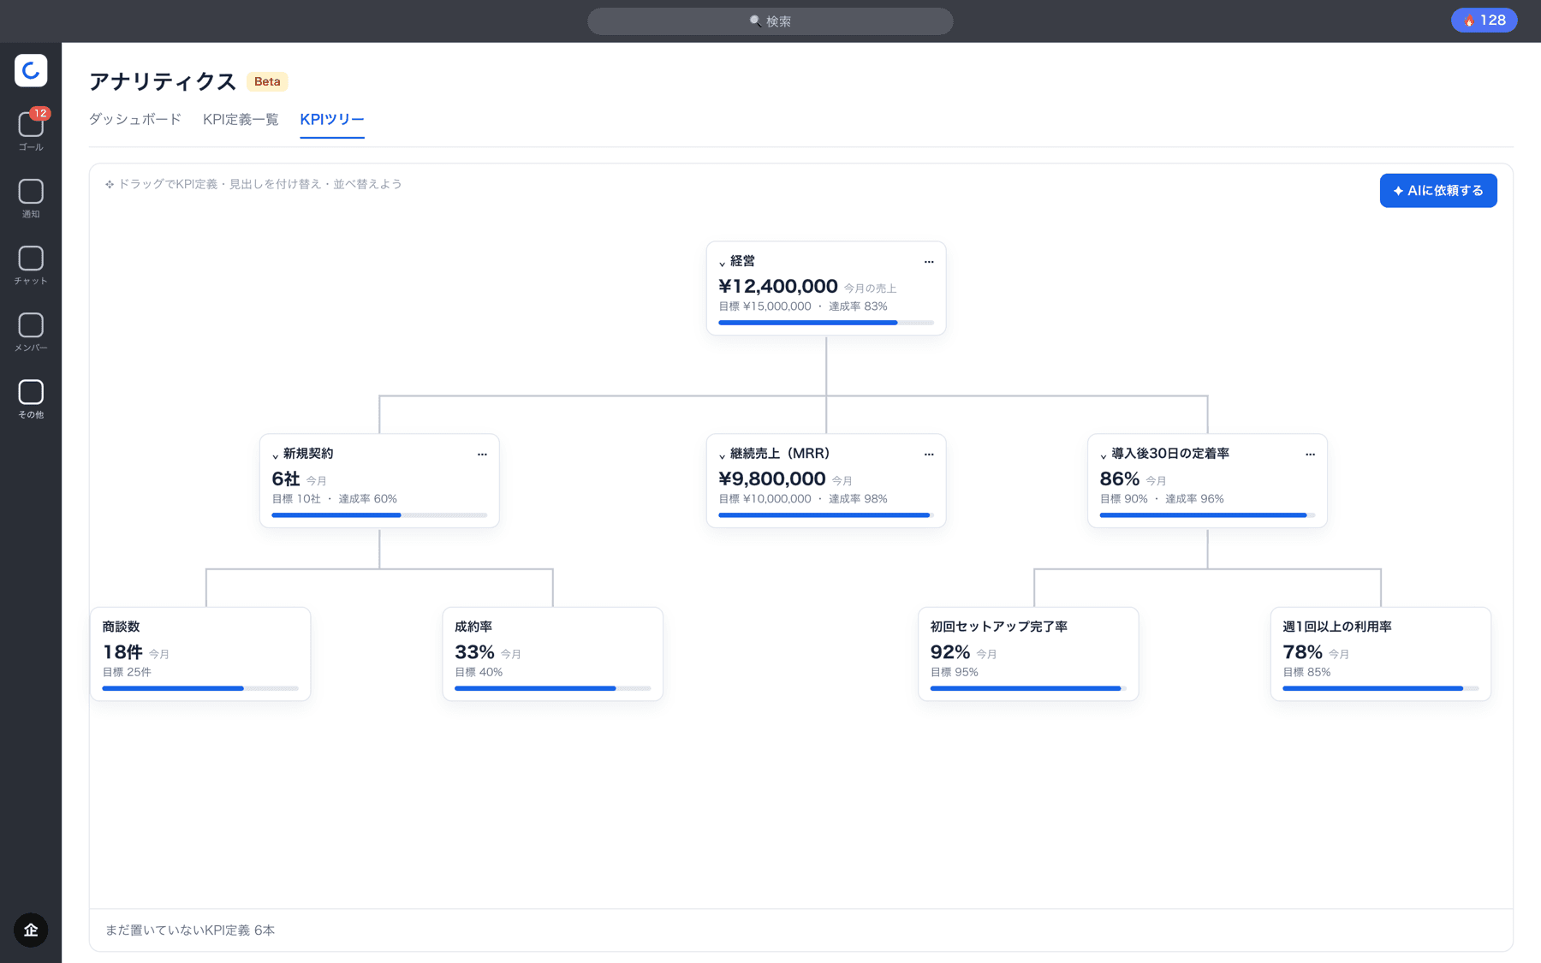
Task: Click the AIに依頼する button
Action: [x=1438, y=191]
